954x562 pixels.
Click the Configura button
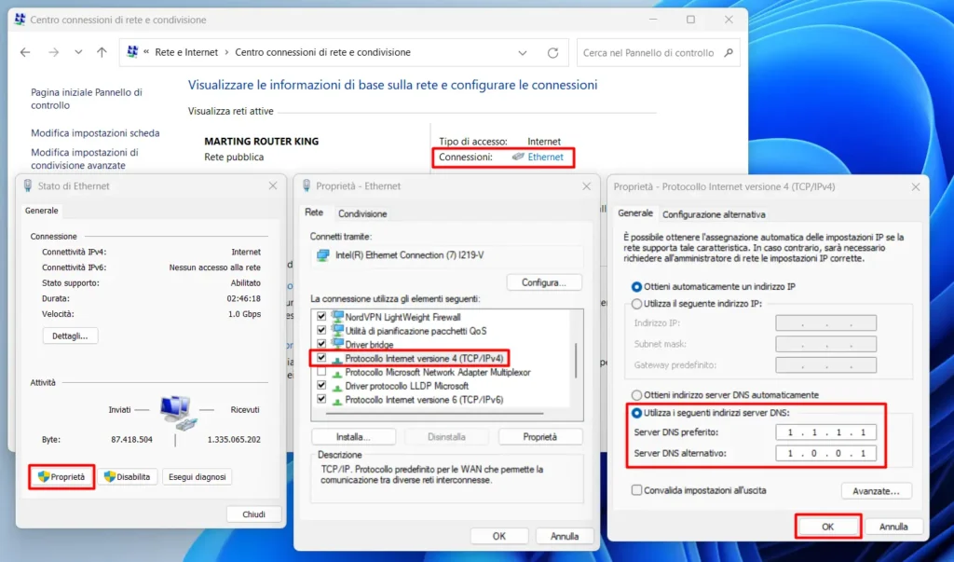click(x=544, y=282)
